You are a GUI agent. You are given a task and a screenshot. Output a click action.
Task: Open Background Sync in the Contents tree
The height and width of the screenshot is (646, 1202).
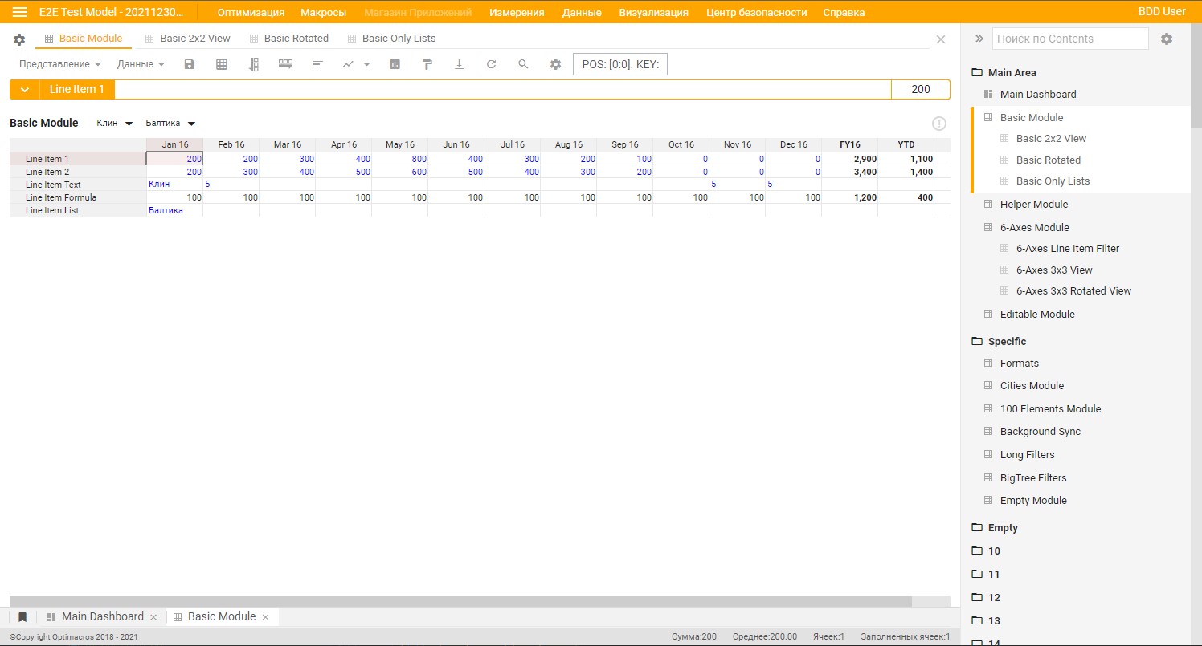[x=1041, y=431]
